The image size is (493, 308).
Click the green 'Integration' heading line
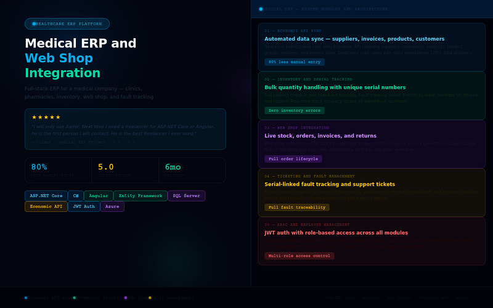click(63, 73)
